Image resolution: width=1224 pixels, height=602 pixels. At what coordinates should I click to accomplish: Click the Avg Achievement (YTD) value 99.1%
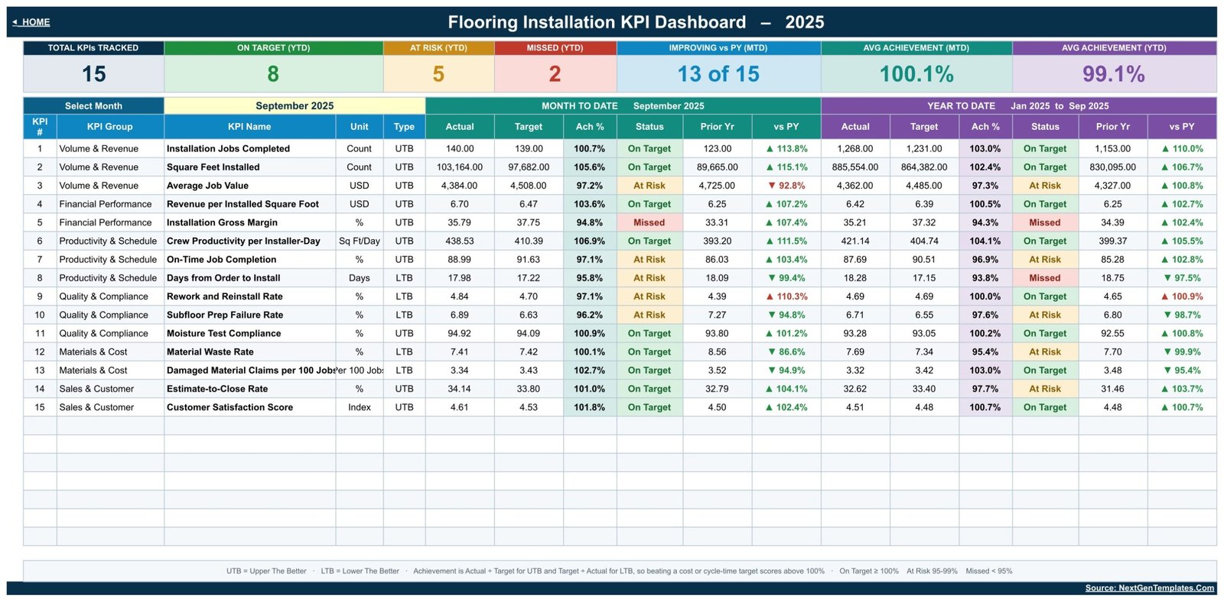click(x=1114, y=74)
